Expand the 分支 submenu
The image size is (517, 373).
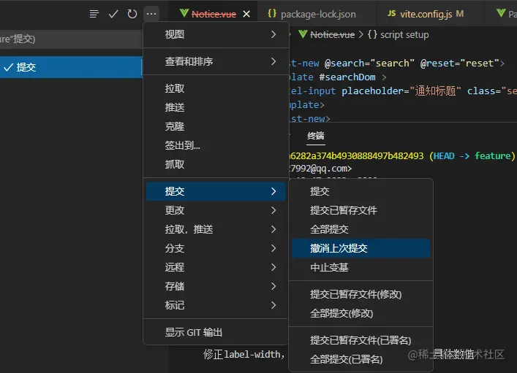[216, 249]
